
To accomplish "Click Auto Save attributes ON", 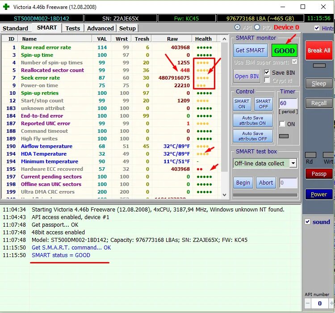I will pos(252,120).
